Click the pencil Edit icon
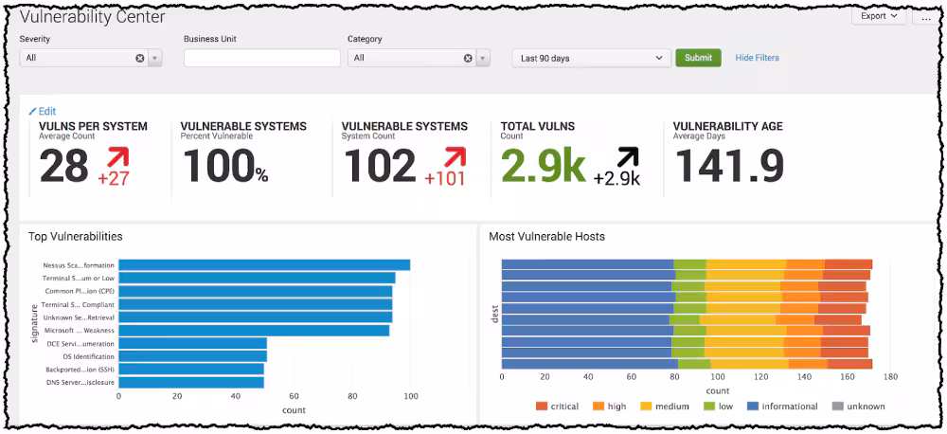 33,111
